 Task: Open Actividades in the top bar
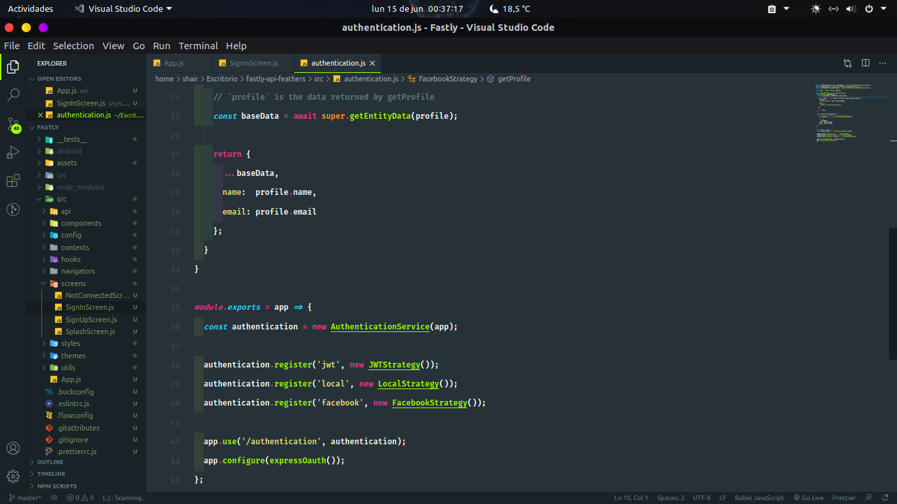coord(30,9)
